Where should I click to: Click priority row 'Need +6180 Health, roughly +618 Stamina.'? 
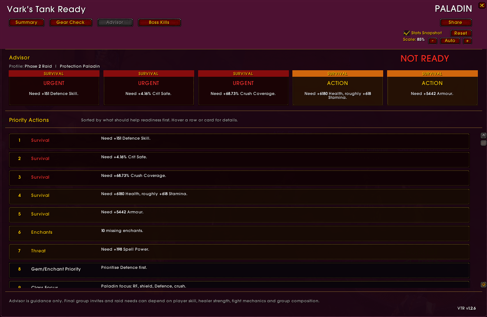pyautogui.click(x=239, y=196)
